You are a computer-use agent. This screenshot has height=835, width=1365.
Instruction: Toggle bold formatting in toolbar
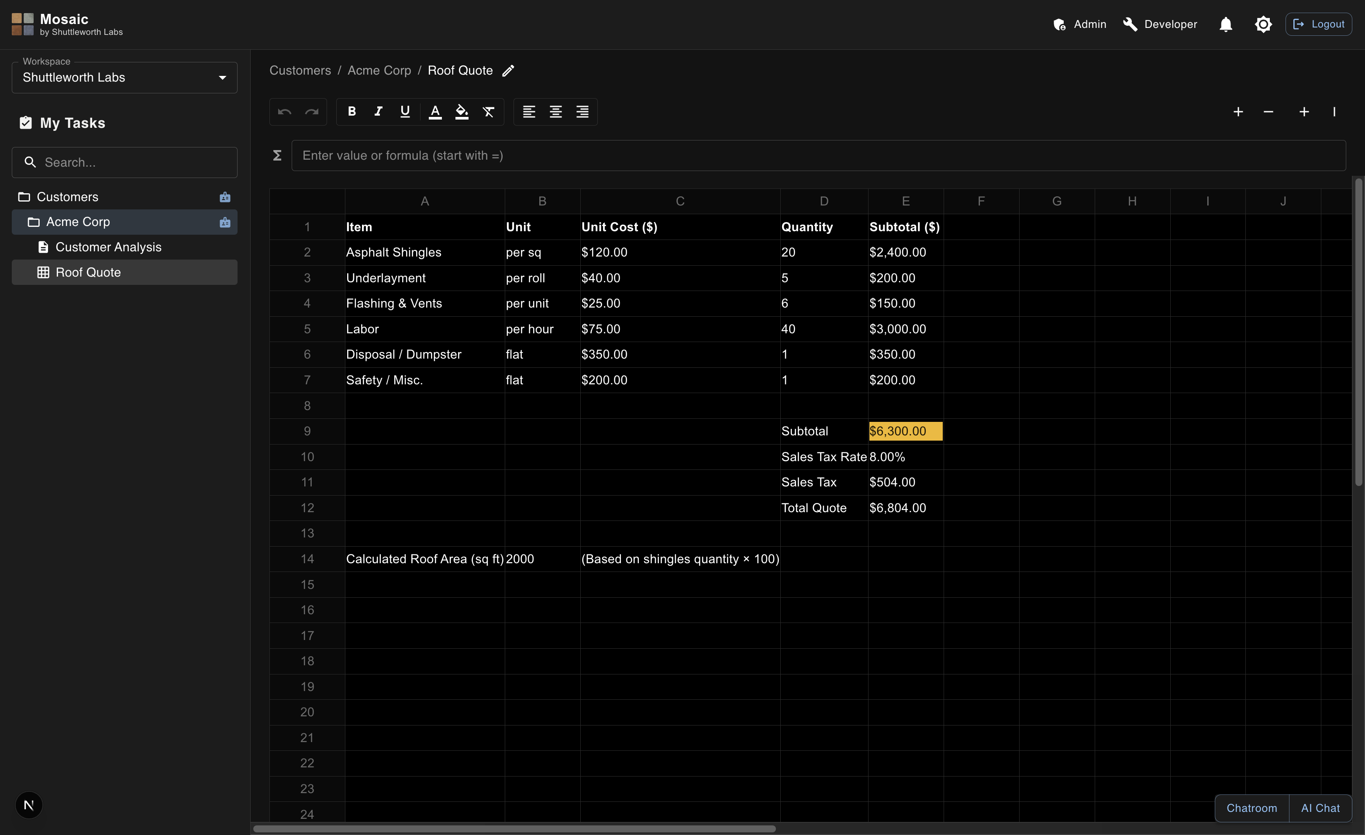coord(351,112)
